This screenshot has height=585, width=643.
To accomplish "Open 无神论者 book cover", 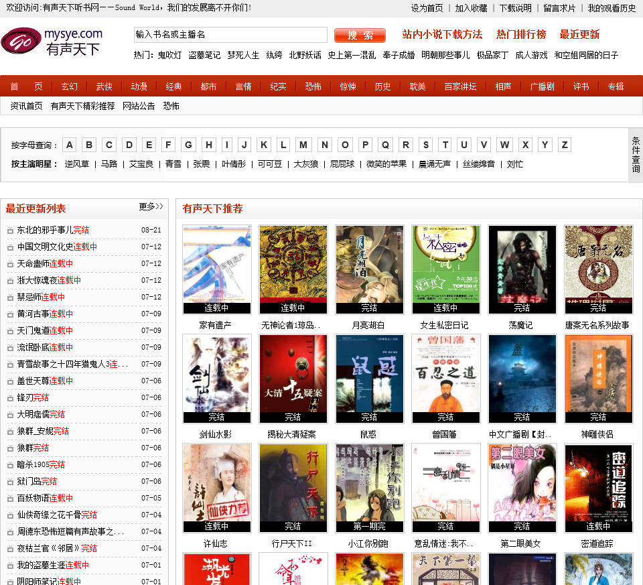I will point(293,269).
